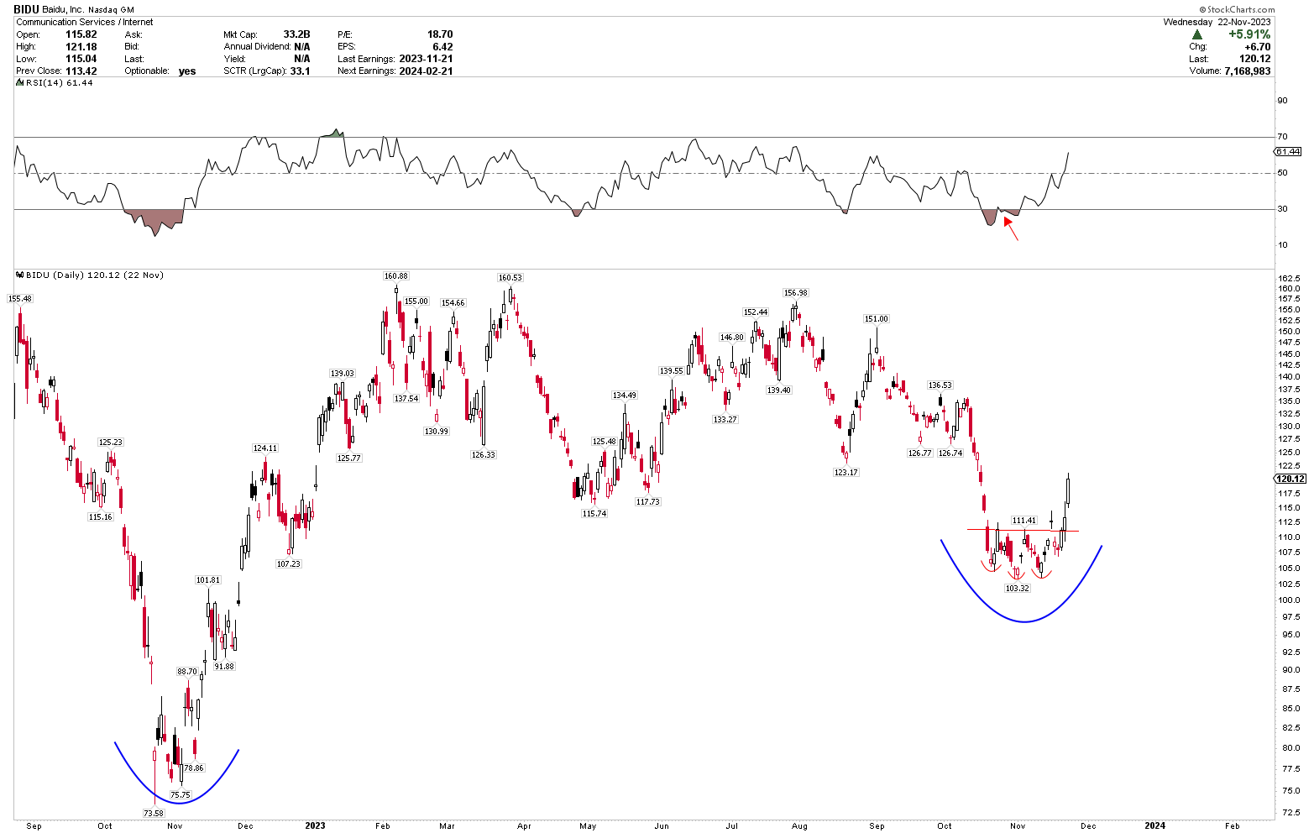This screenshot has height=833, width=1314.
Task: Click the 120.12 price tag on the right price axis
Action: 1290,479
